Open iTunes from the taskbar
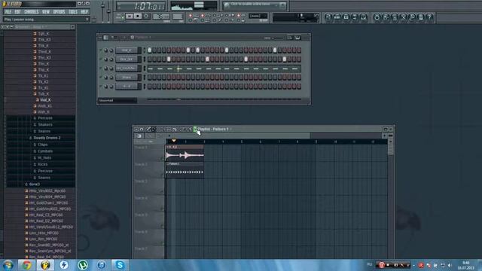482x271 pixels. [102, 265]
